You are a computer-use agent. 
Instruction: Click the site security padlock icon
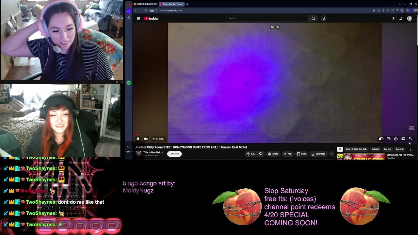pyautogui.click(x=156, y=10)
